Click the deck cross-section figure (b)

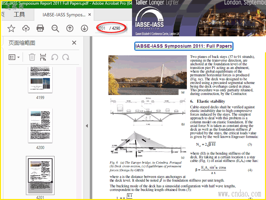pos(147,112)
